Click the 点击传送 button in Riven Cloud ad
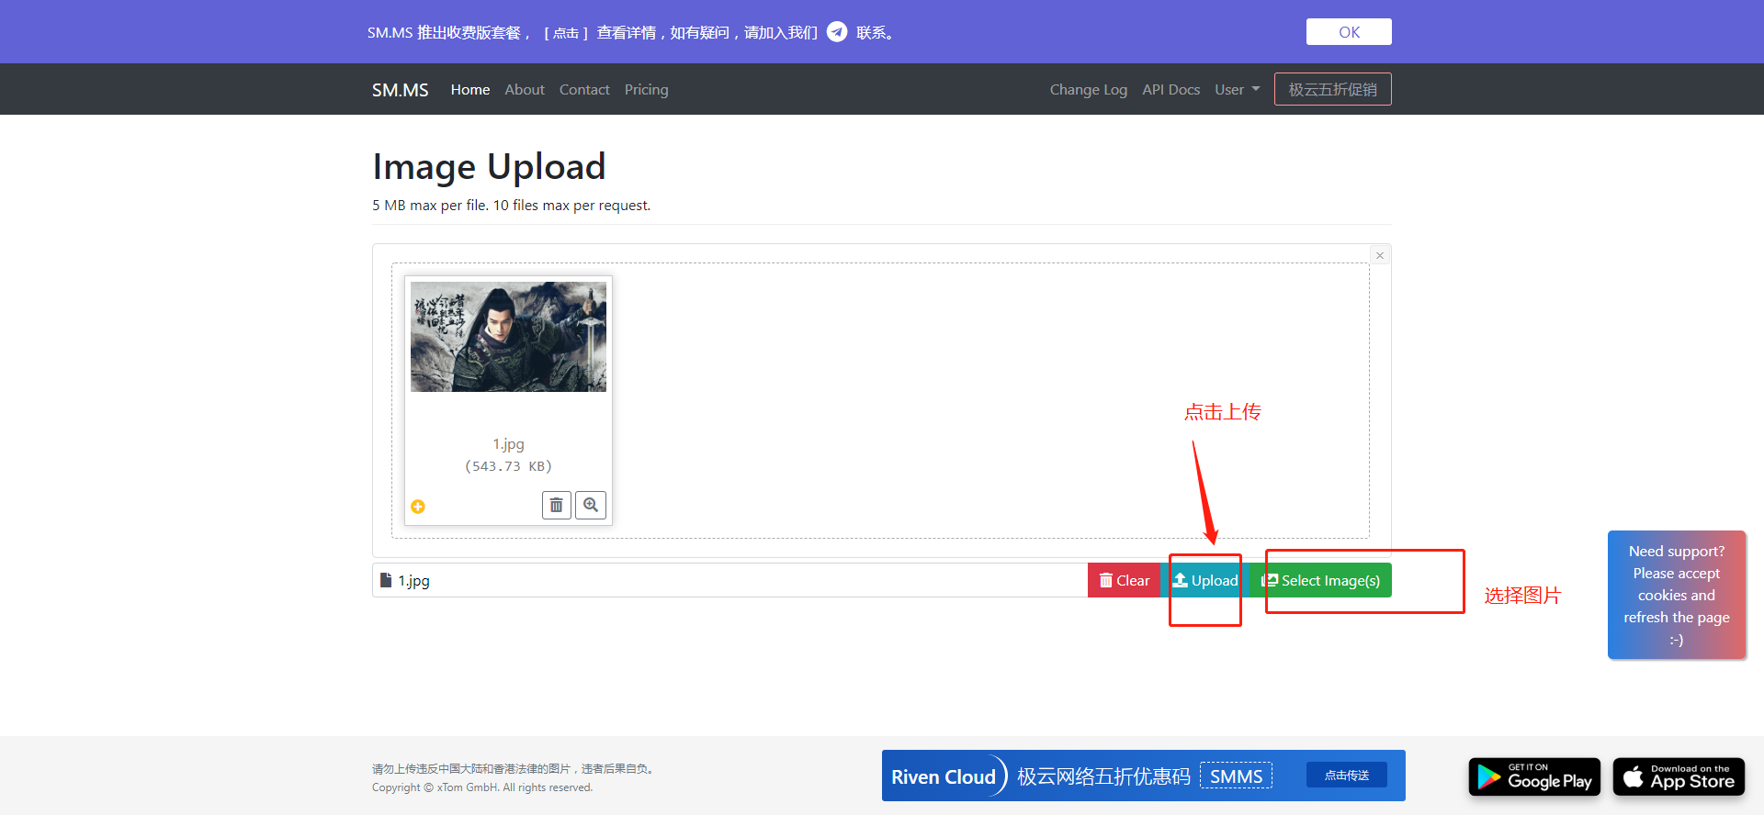The width and height of the screenshot is (1764, 815). (x=1347, y=776)
